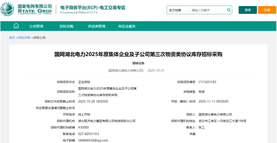Focus the 请输入关键字 search field
This screenshot has width=277, height=143.
[208, 10]
